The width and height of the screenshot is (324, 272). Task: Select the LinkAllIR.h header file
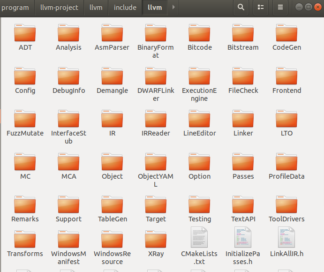coord(286,242)
